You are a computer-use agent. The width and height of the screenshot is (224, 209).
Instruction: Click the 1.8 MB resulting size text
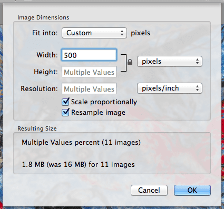point(79,165)
